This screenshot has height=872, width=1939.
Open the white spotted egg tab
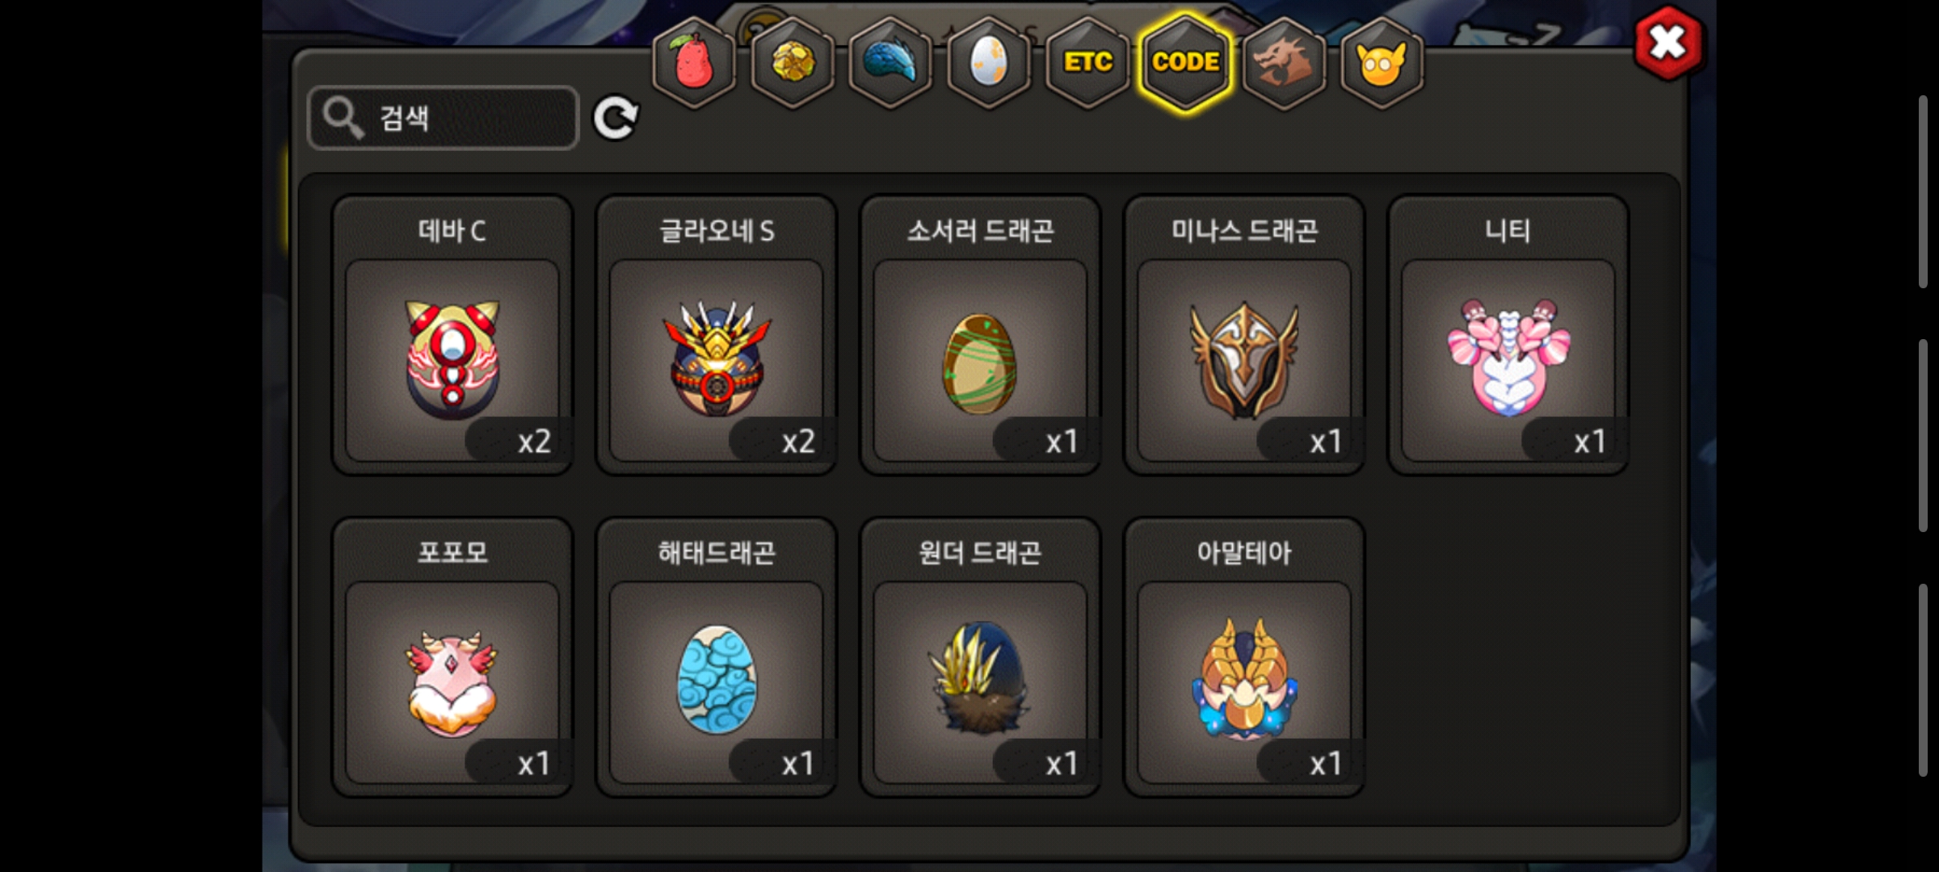pyautogui.click(x=989, y=62)
